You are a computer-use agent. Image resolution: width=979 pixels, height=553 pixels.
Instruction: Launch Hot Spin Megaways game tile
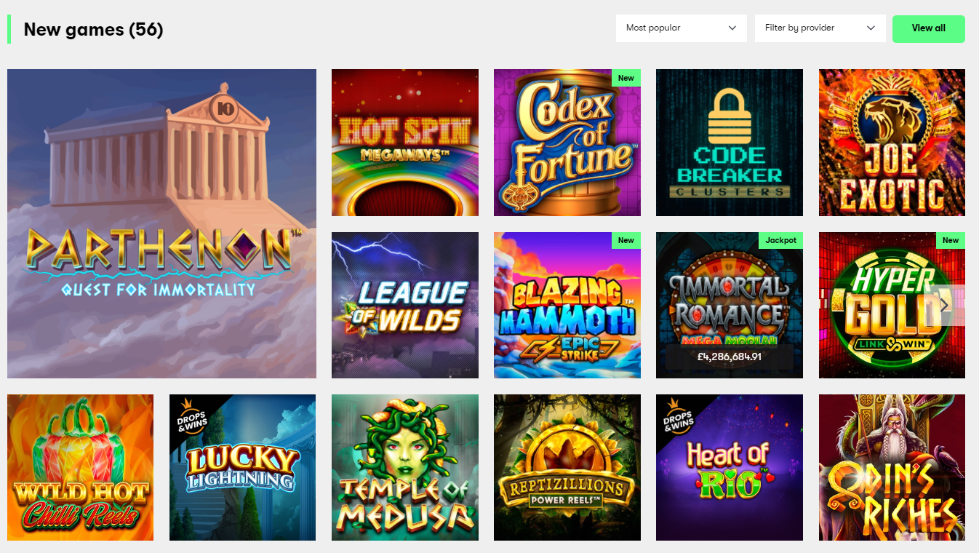pos(405,143)
